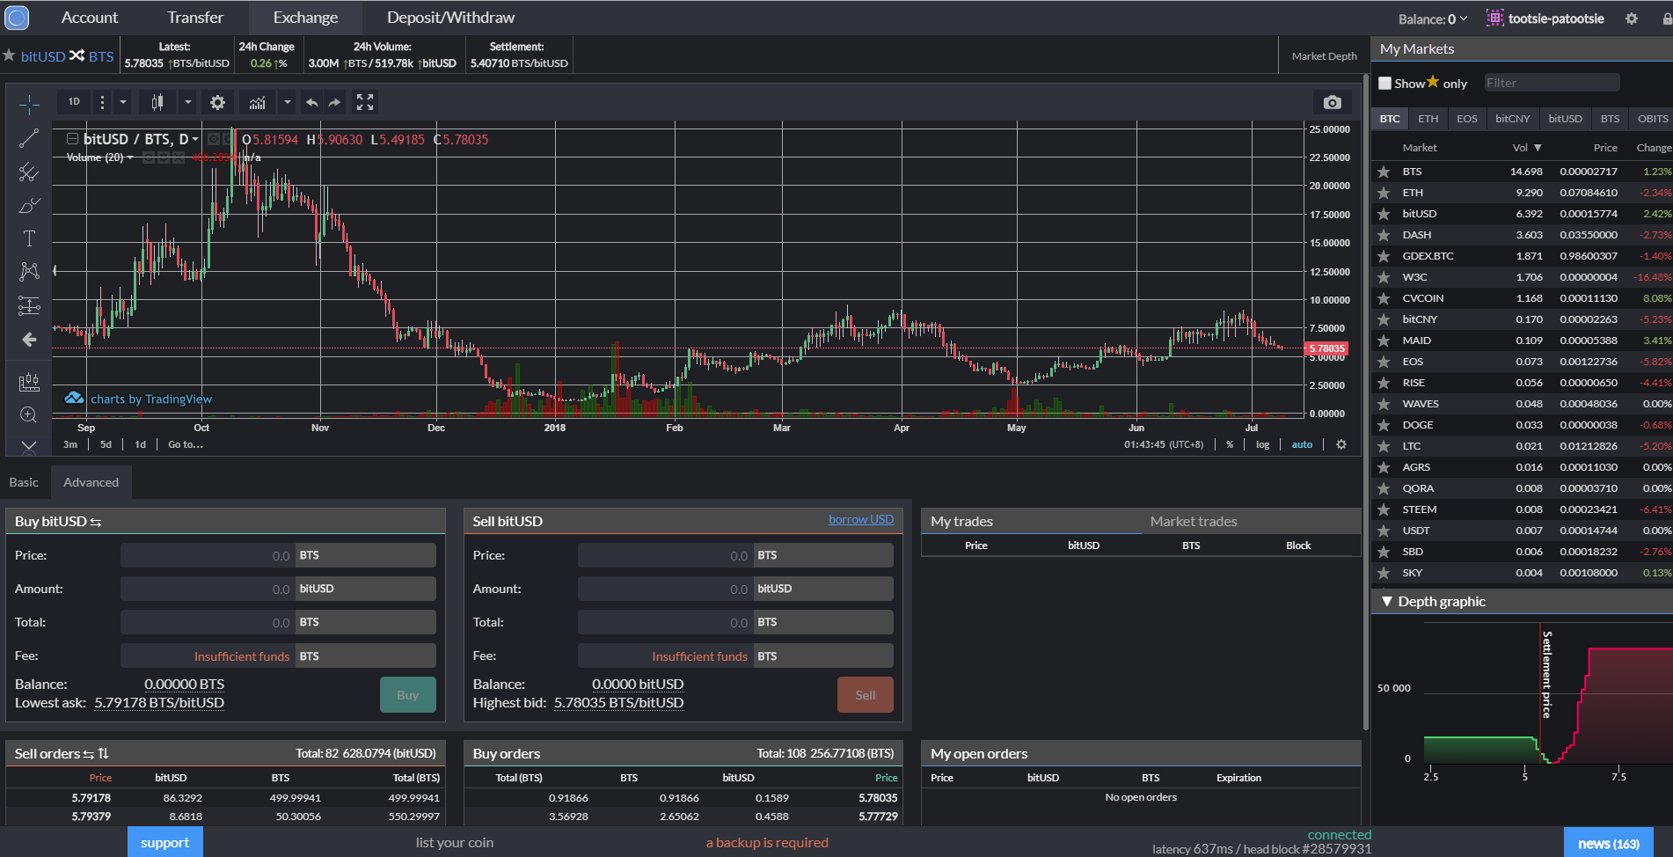The width and height of the screenshot is (1673, 857).
Task: Select the XABCD pattern tool
Action: click(29, 272)
